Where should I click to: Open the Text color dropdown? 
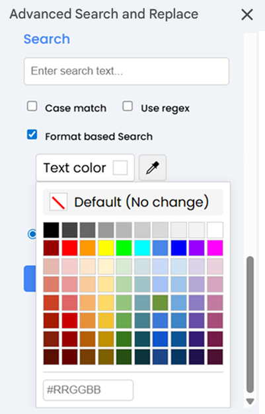85,168
